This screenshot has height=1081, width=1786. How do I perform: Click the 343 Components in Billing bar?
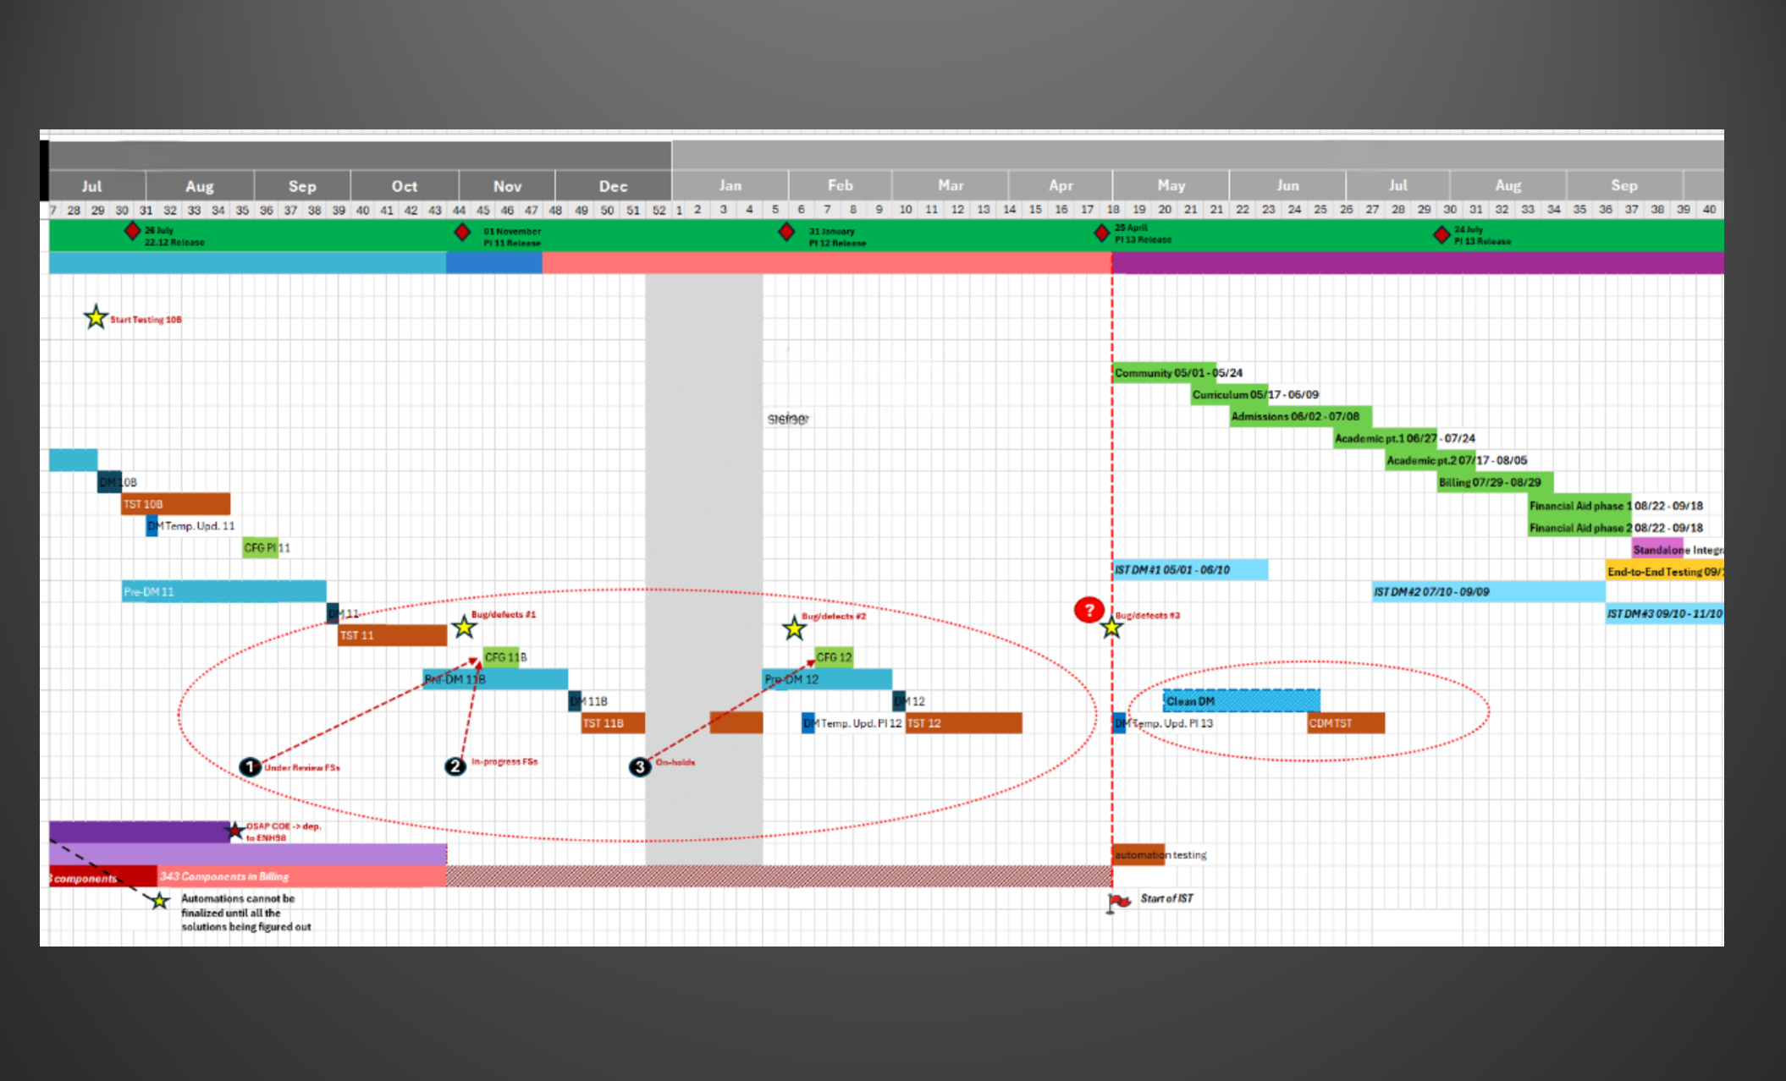coord(302,876)
